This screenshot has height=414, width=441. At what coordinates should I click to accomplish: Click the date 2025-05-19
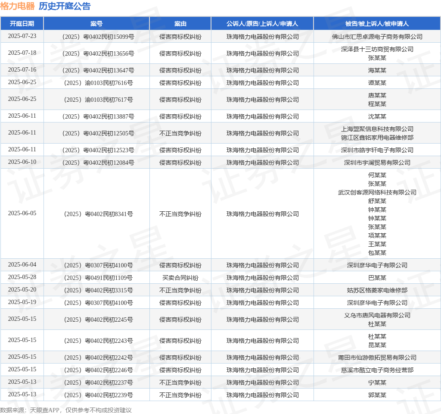[x=22, y=302]
